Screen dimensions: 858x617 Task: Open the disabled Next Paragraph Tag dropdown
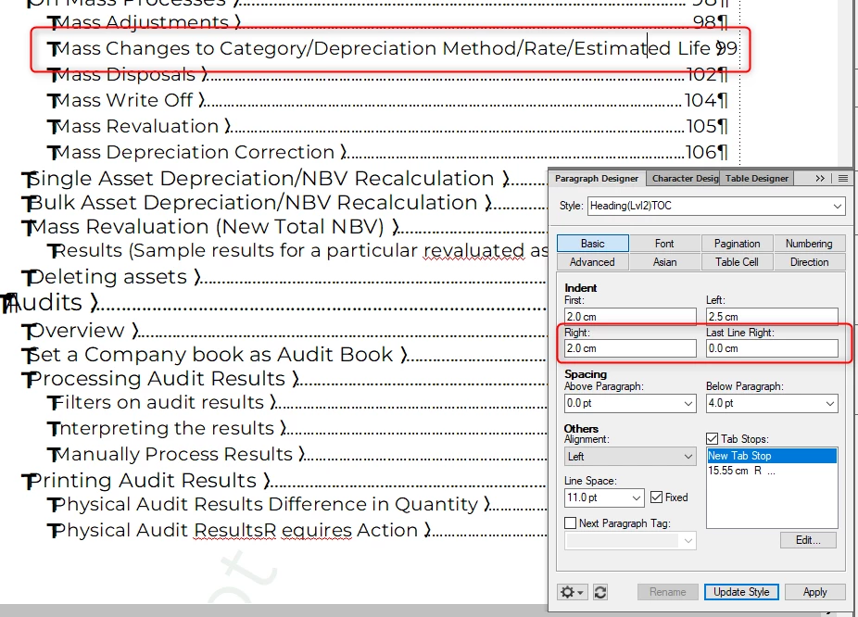(x=630, y=541)
